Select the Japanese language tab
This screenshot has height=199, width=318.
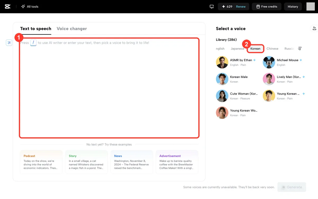click(x=237, y=49)
